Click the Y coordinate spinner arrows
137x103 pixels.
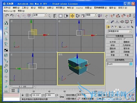click(x=56, y=95)
